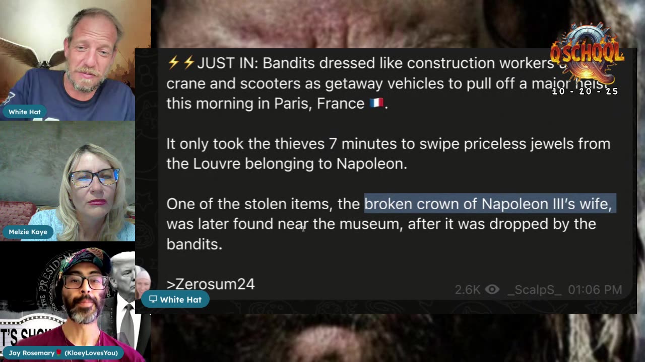Select Jay Rosemary's webcam feed

(68, 302)
